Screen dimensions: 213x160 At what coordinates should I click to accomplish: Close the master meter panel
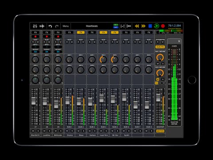coord(179,41)
